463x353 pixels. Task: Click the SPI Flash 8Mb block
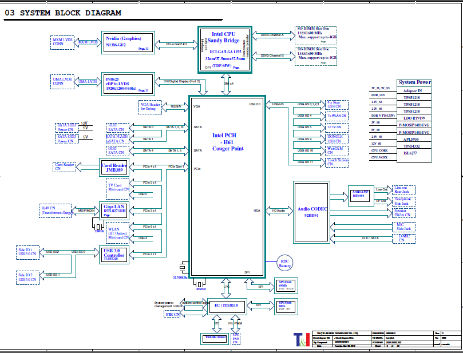286,306
